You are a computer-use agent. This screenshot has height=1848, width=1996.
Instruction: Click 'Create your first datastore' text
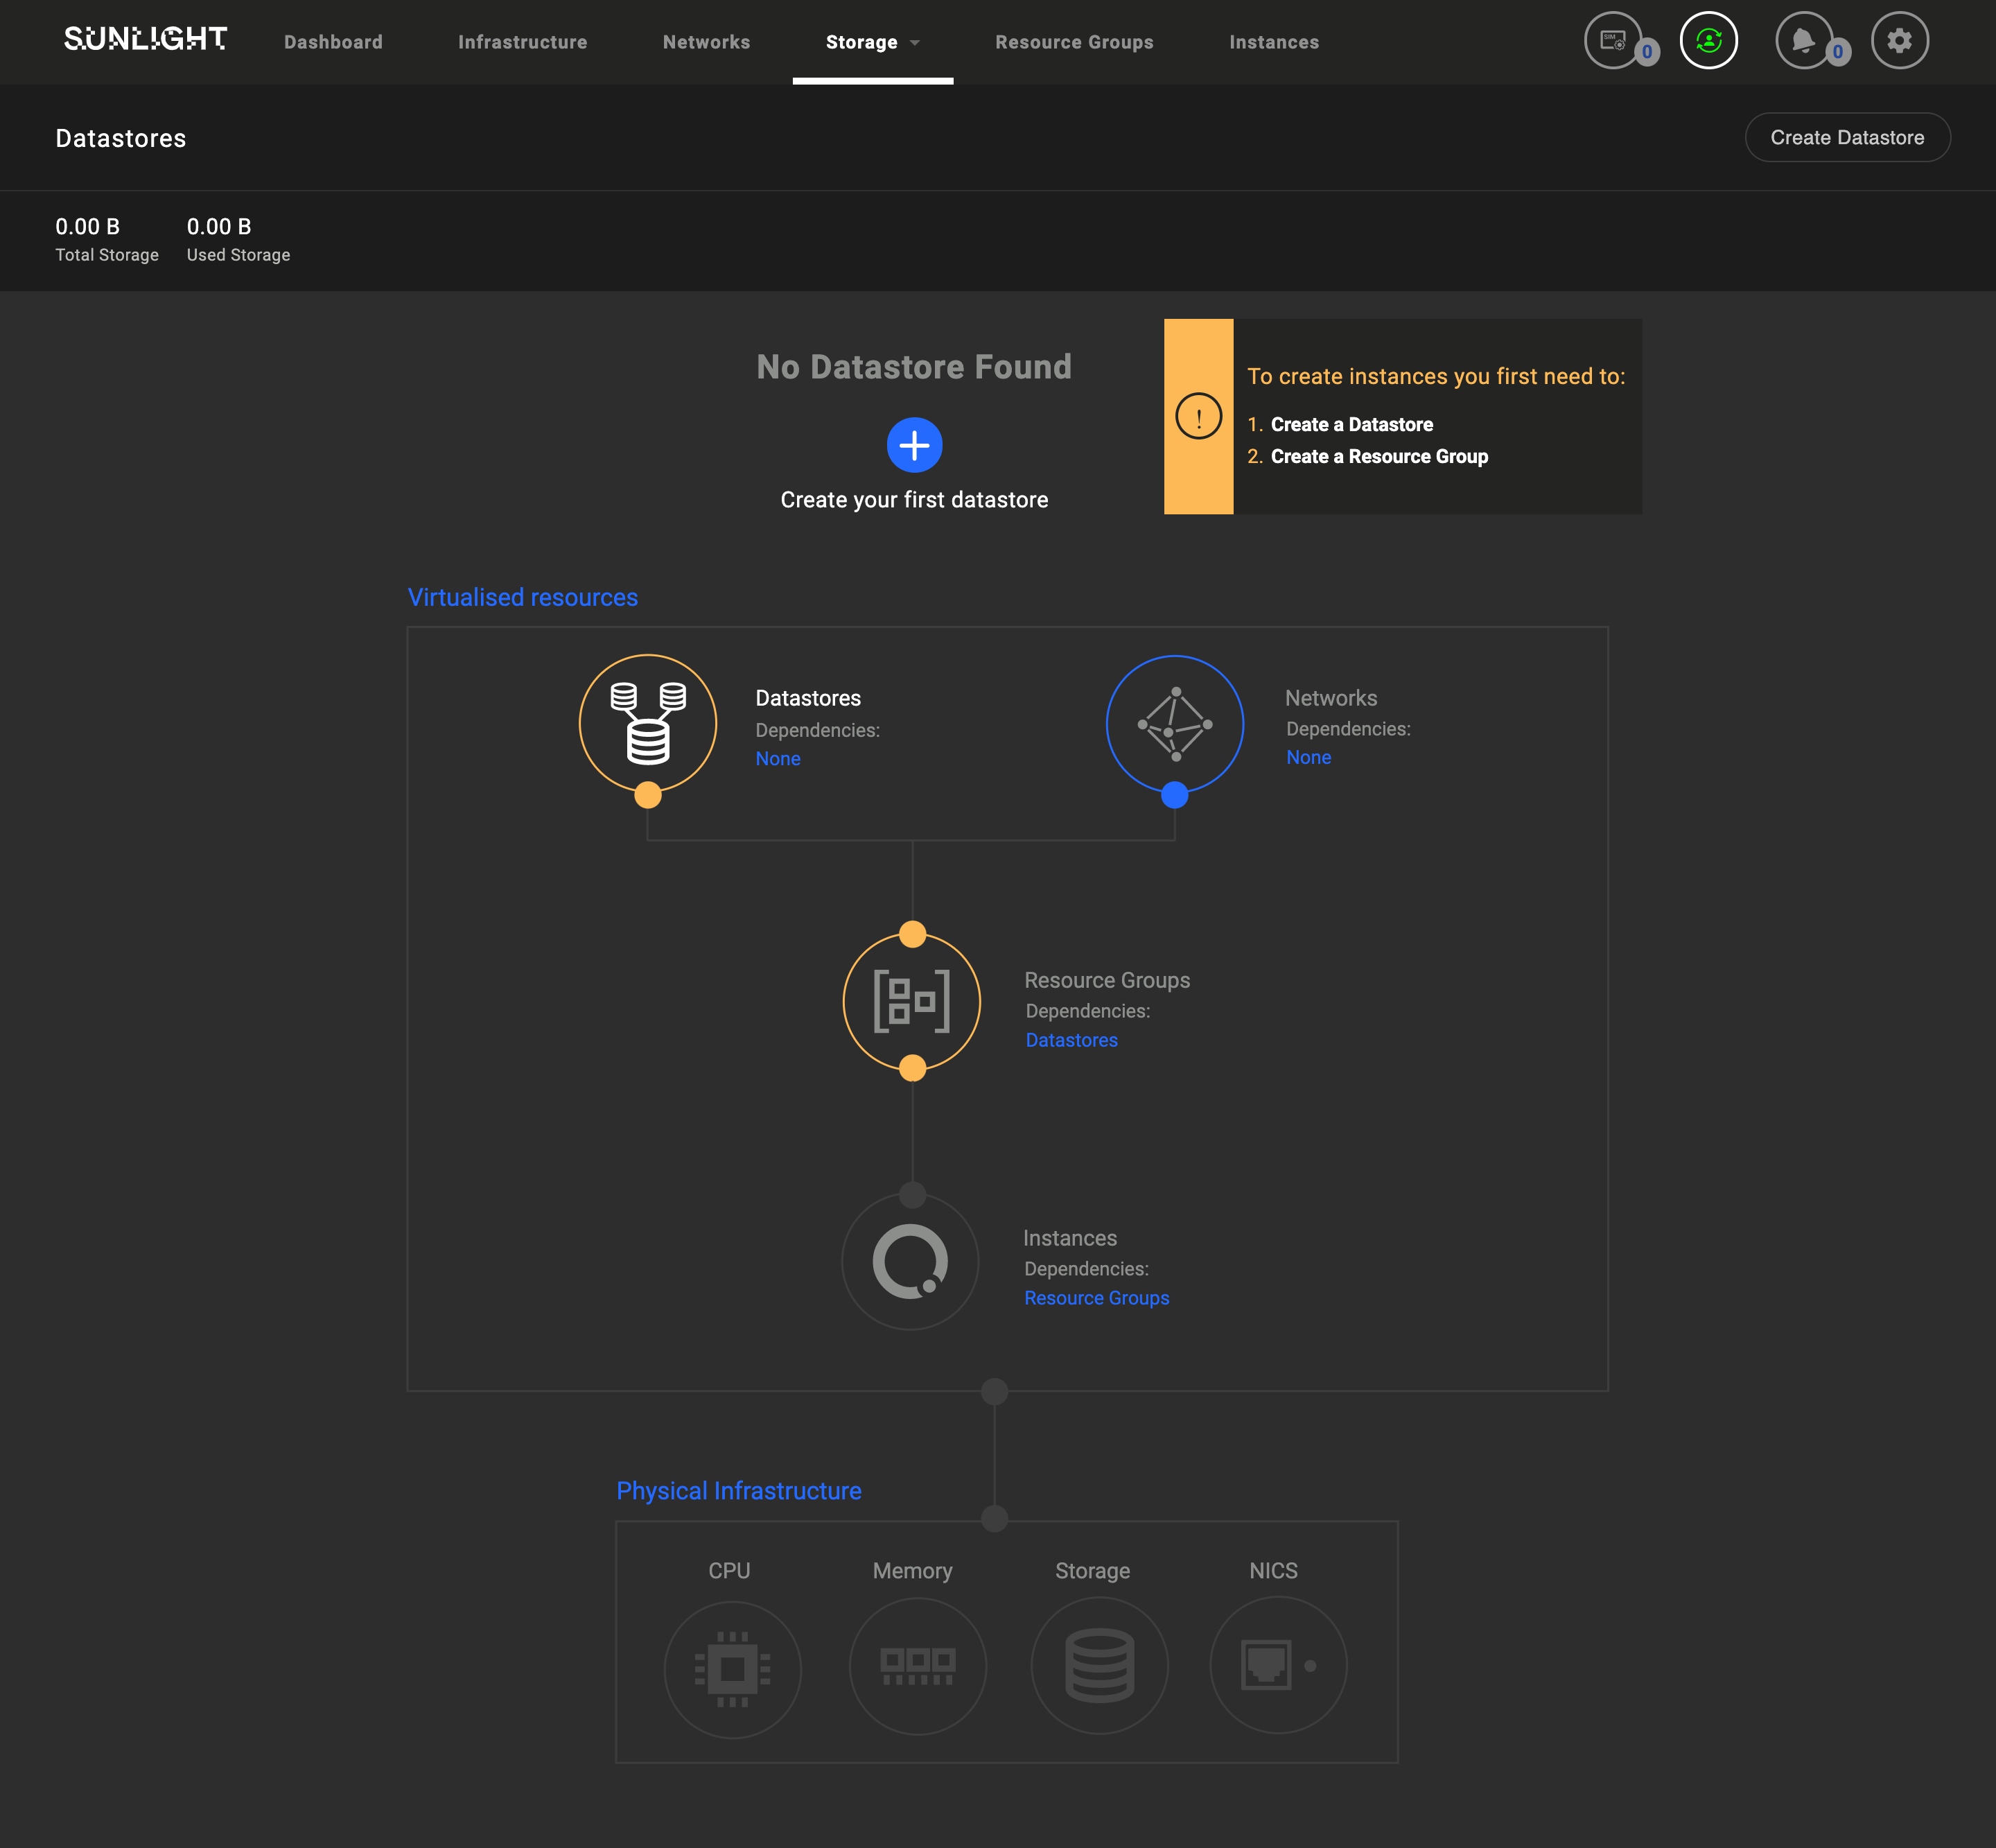point(914,500)
